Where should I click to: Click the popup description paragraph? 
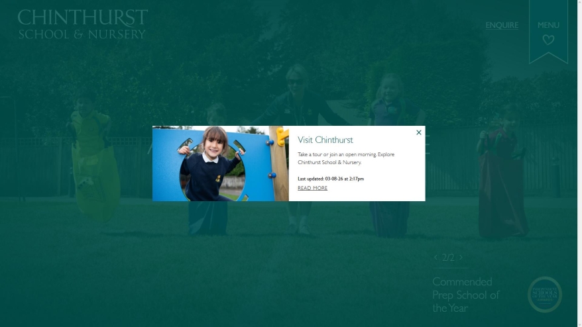coord(346,158)
